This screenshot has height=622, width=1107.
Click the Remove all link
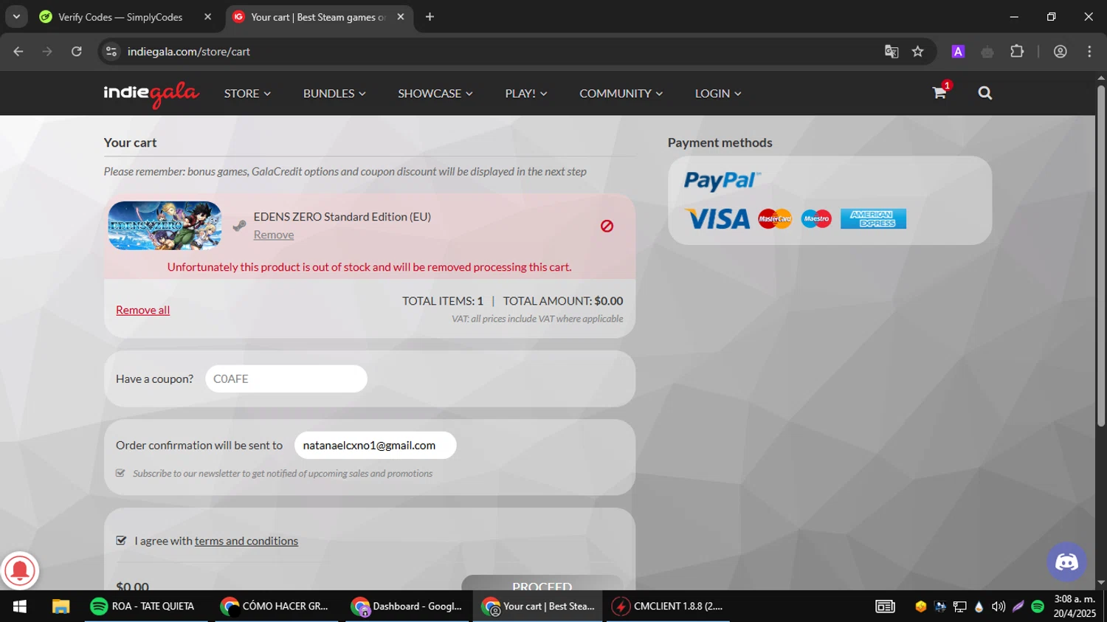142,310
